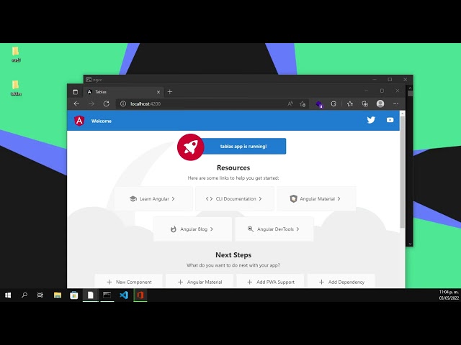
Task: Switch to the terminal in taskbar
Action: (x=107, y=295)
